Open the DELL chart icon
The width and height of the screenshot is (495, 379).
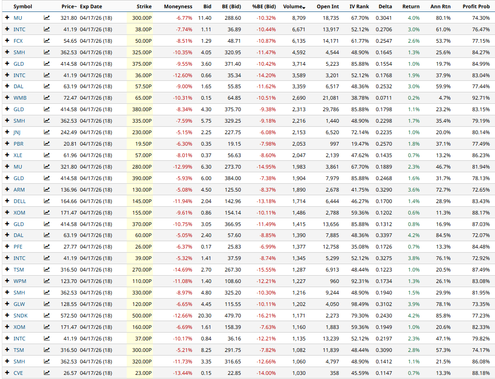pos(47,201)
